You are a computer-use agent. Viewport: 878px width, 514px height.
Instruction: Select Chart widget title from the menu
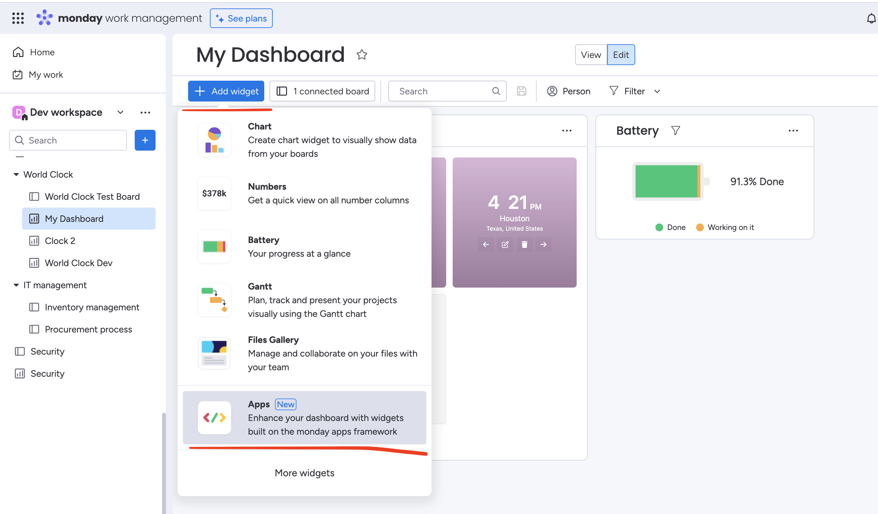(x=260, y=127)
